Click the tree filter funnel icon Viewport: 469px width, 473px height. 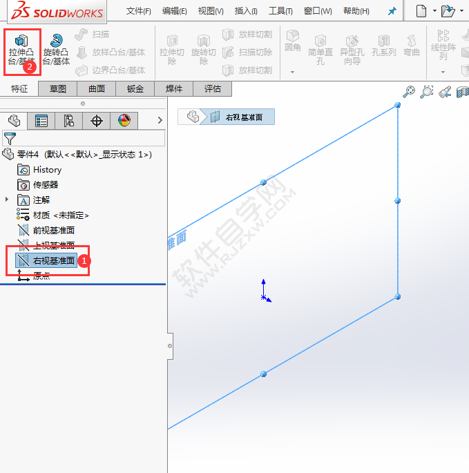pos(10,139)
